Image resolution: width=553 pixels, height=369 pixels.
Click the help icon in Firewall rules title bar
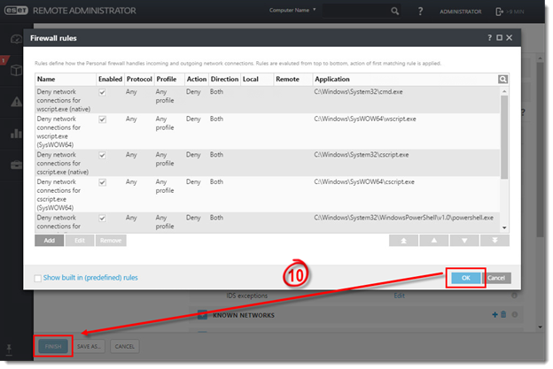[489, 38]
